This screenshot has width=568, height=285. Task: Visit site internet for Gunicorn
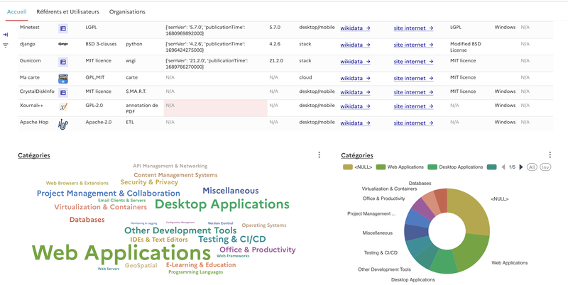click(x=413, y=62)
